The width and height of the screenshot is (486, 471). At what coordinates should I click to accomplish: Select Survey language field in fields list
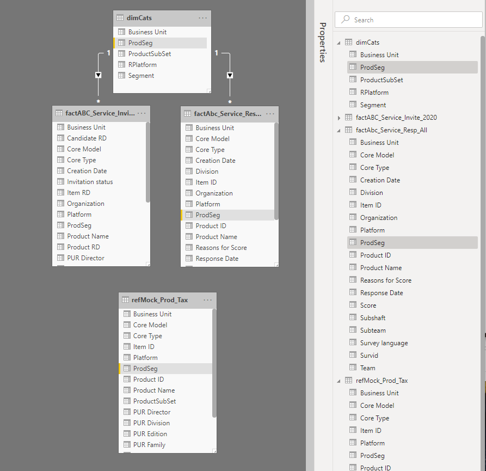click(384, 343)
